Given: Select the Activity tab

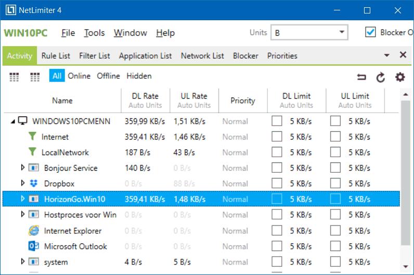Looking at the screenshot, I should tap(20, 56).
